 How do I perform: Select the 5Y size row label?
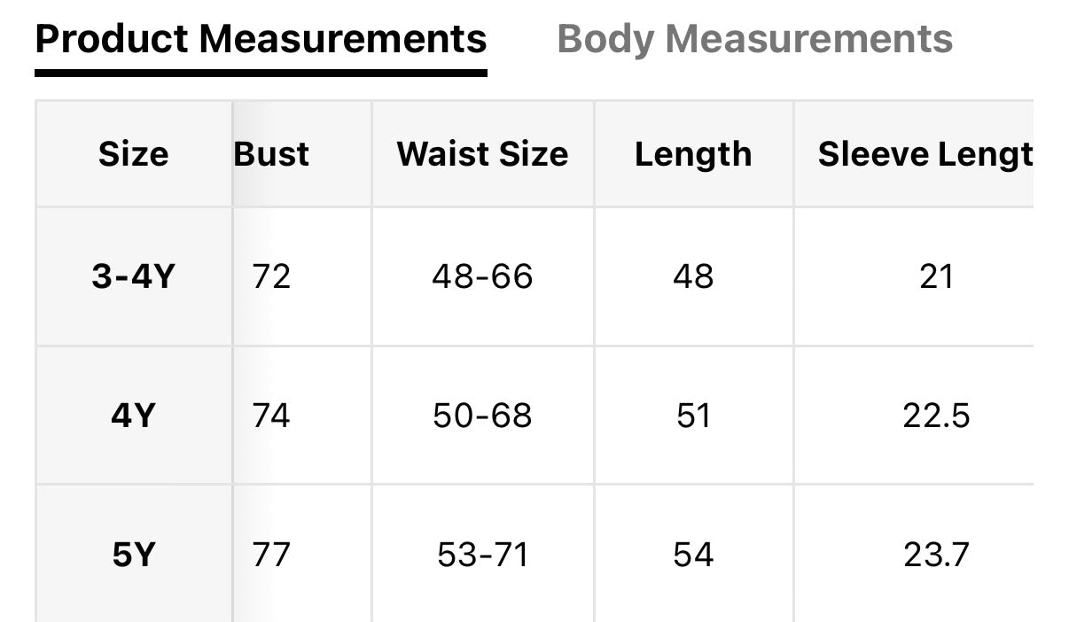tap(133, 555)
